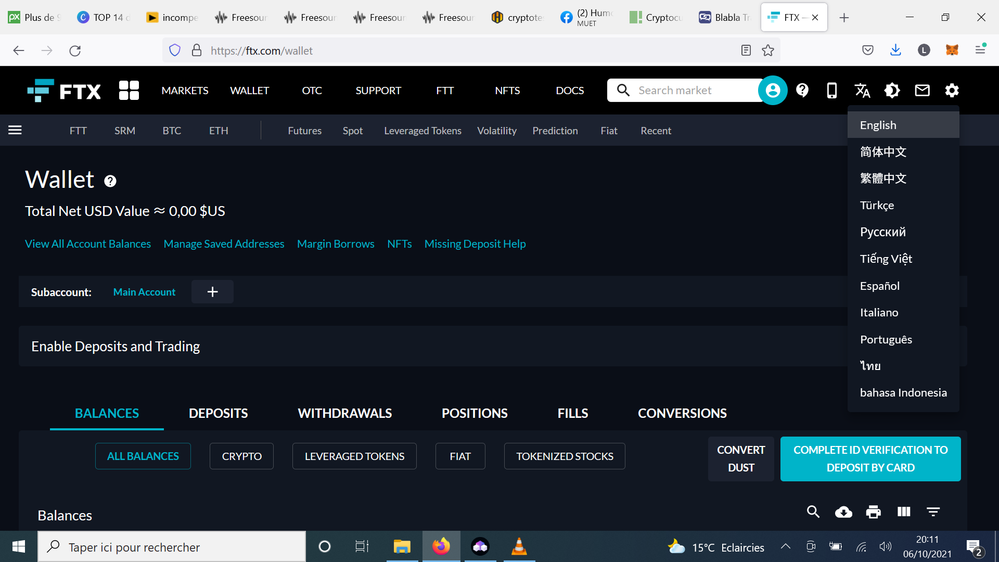The image size is (999, 562).
Task: Filter balances by CRYPTO
Action: pos(241,456)
